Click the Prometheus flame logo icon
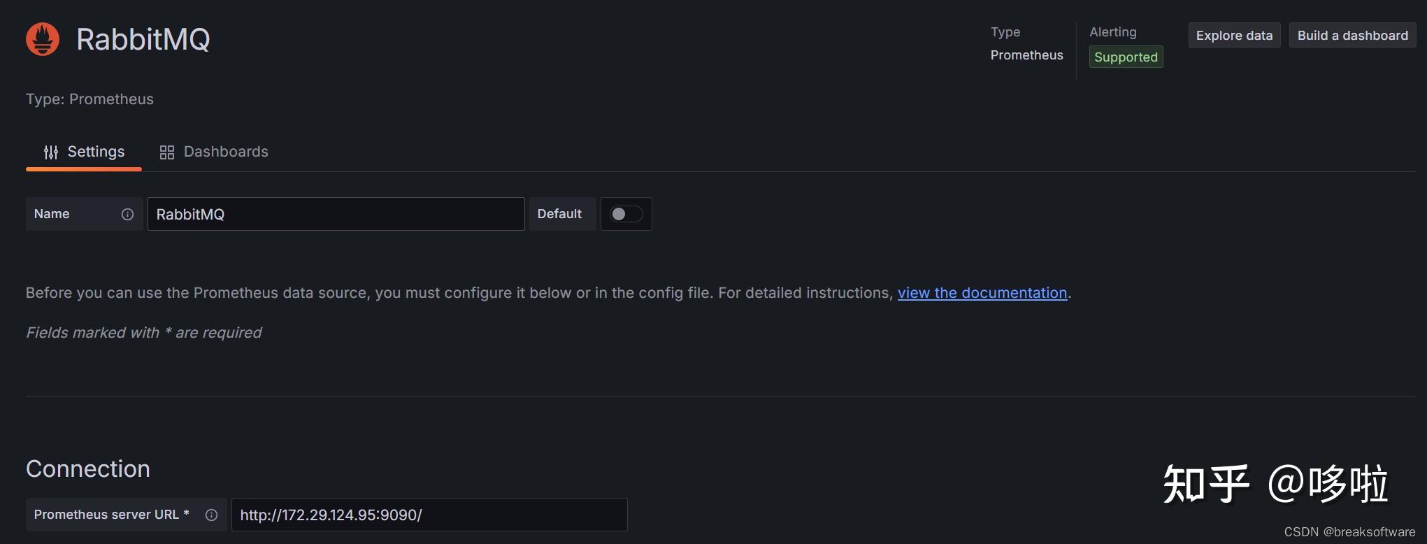Image resolution: width=1427 pixels, height=544 pixels. (43, 39)
